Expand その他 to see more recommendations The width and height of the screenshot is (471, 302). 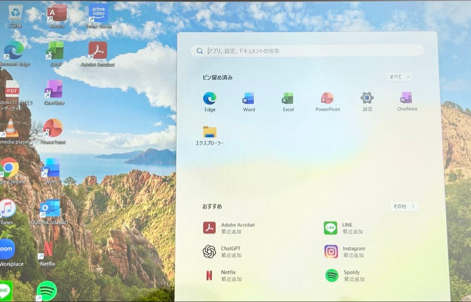point(403,206)
